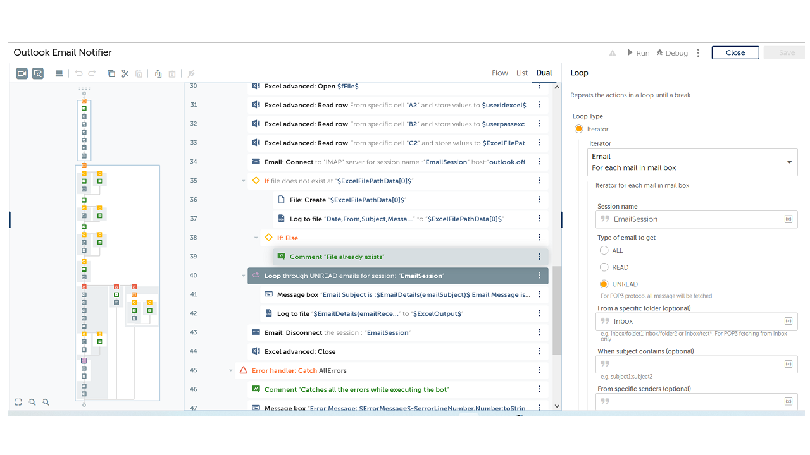Click the copy to shared clipboard icon
The width and height of the screenshot is (810, 455).
(158, 73)
